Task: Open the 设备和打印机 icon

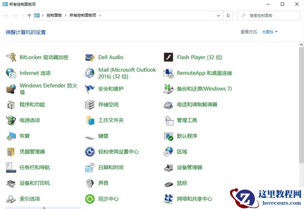Action: click(x=11, y=183)
